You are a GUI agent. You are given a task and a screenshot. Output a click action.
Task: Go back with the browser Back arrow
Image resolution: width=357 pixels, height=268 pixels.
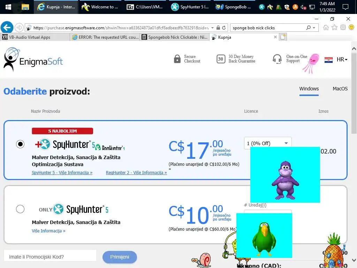tap(7, 28)
